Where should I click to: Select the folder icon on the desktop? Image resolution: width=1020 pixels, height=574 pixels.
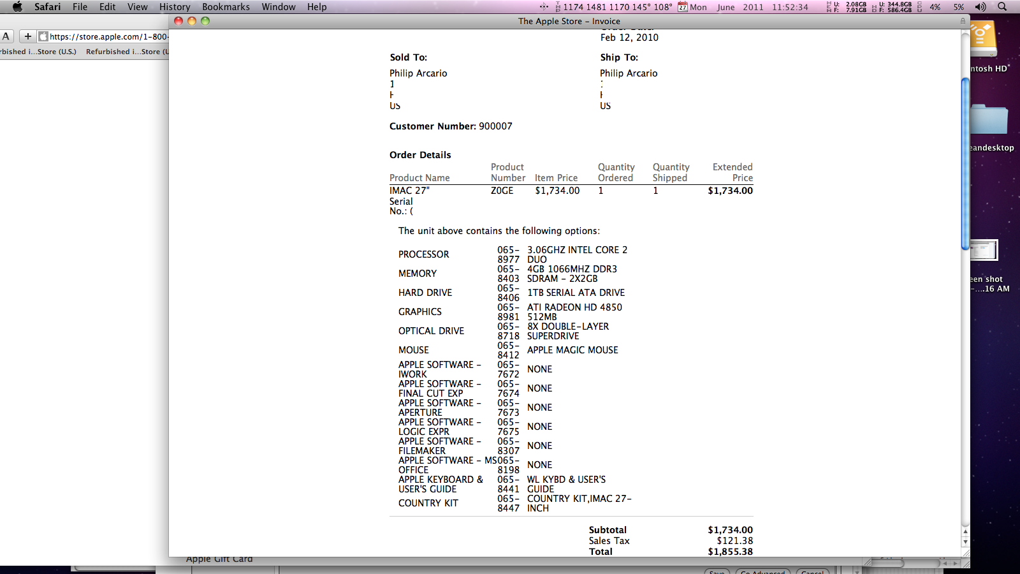click(x=989, y=119)
